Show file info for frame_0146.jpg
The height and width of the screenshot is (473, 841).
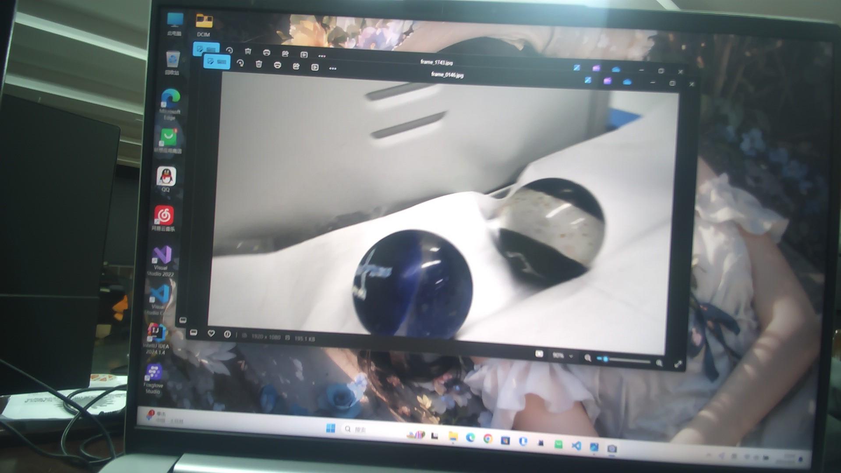(x=227, y=335)
